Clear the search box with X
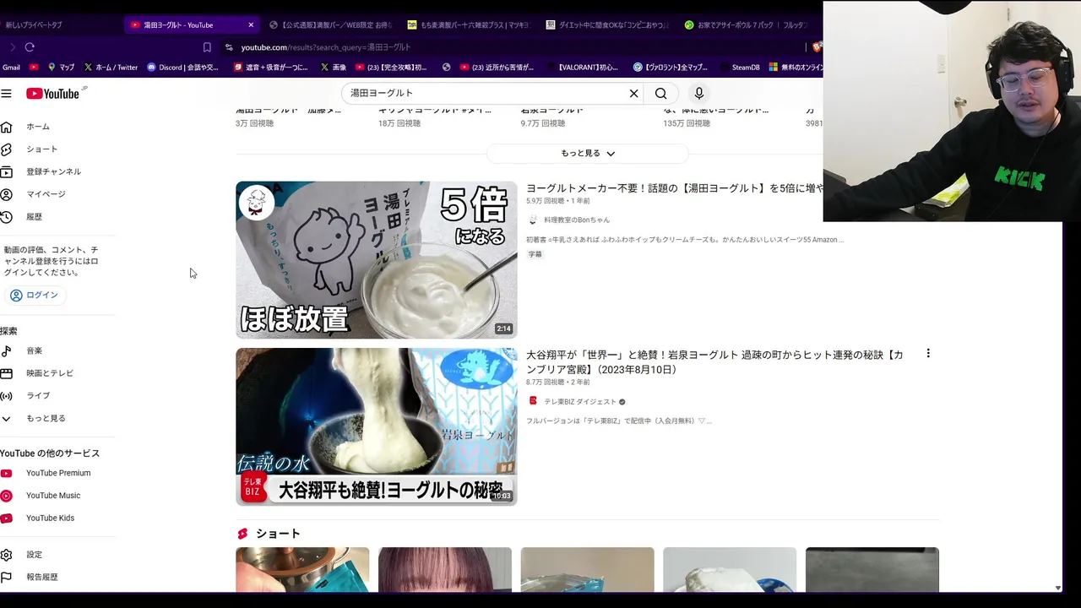This screenshot has width=1081, height=608. coord(633,94)
